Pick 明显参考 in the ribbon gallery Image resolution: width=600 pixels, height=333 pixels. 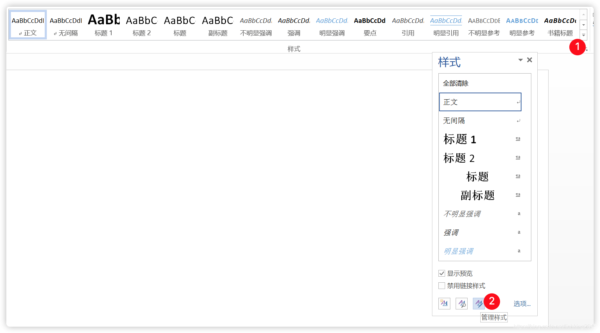[x=522, y=25]
